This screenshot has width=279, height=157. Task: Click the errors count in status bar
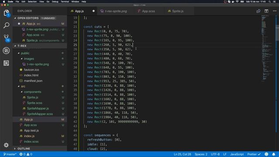coord(22,154)
